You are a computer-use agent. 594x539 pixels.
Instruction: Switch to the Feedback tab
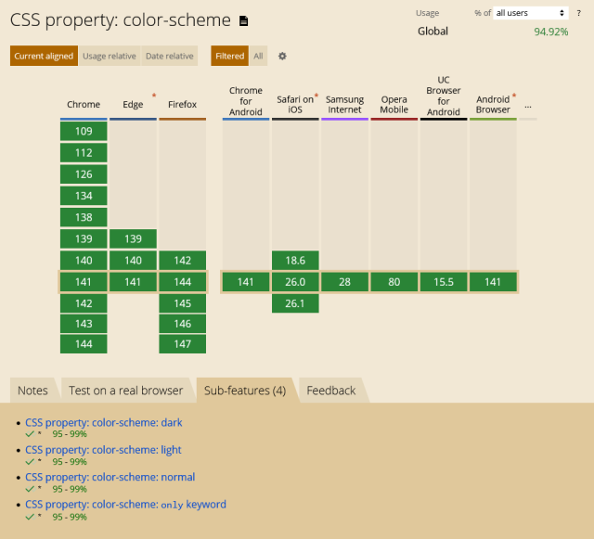pyautogui.click(x=331, y=391)
